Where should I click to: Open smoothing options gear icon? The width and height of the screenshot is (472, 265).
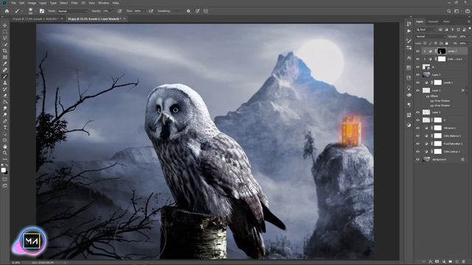pyautogui.click(x=189, y=11)
